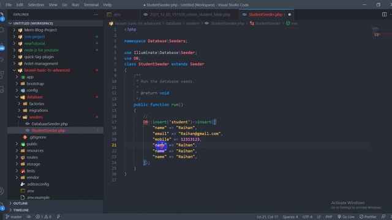Open the Go menu
The image size is (392, 220).
coord(64,5)
